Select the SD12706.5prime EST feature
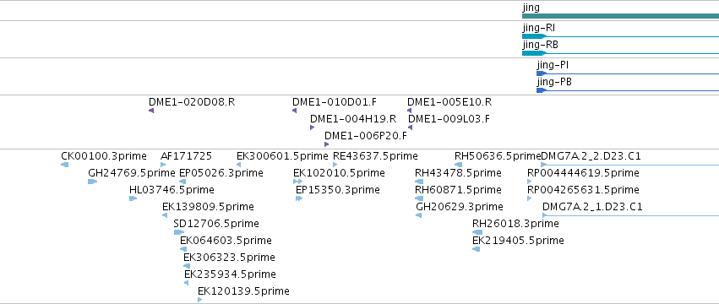 [x=179, y=232]
